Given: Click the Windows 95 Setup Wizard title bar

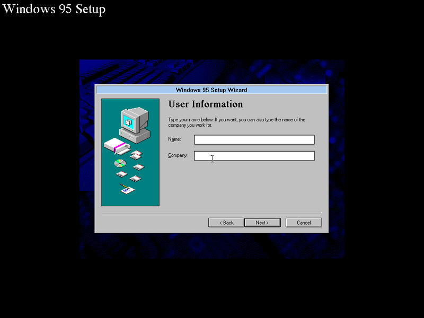Looking at the screenshot, I should [211, 90].
